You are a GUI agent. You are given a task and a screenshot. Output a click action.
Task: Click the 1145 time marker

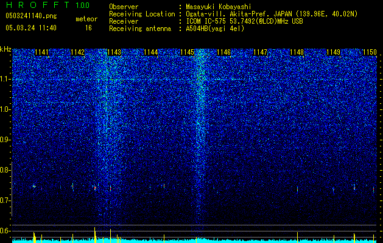pyautogui.click(x=188, y=52)
